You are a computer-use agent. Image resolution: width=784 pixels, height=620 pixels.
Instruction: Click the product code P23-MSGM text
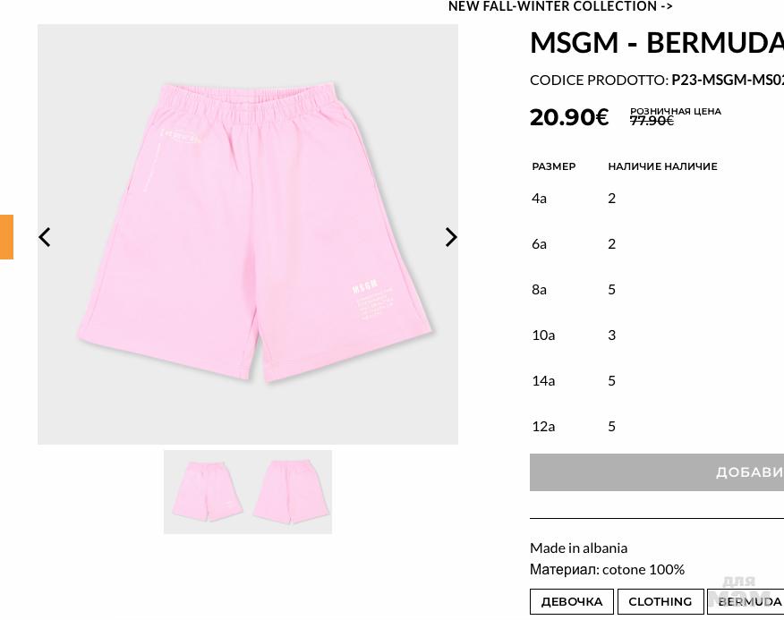pos(728,80)
